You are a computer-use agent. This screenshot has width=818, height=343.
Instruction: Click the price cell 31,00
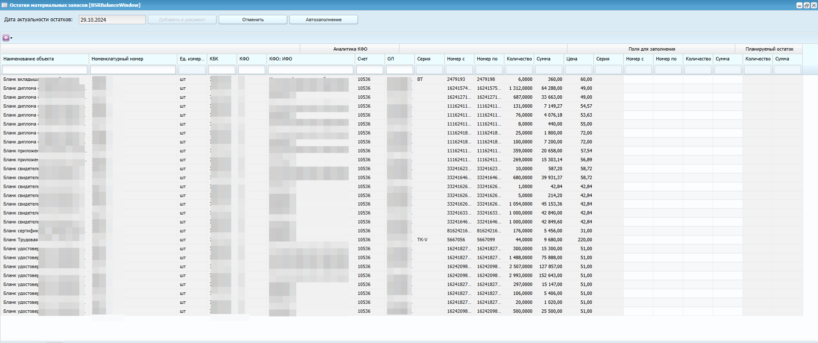pyautogui.click(x=586, y=231)
